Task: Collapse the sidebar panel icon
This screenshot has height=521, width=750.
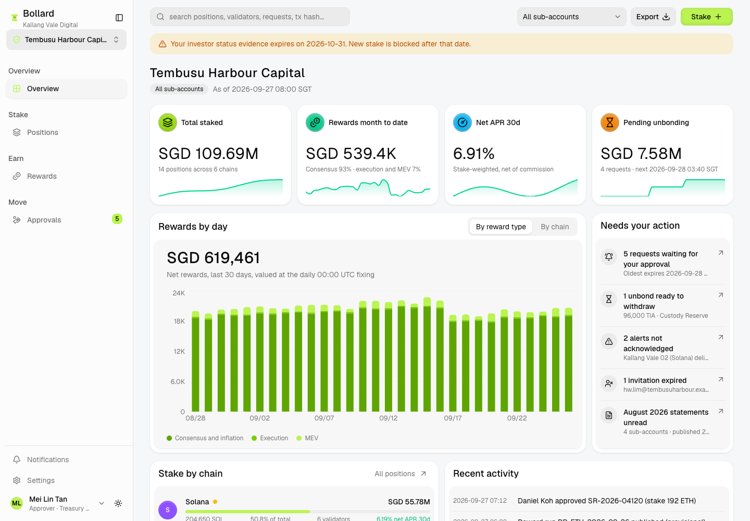Action: [119, 18]
